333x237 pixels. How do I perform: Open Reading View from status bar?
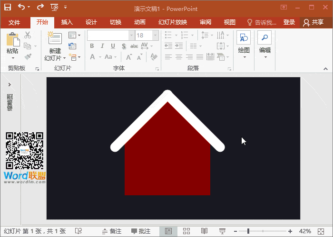tap(204, 231)
